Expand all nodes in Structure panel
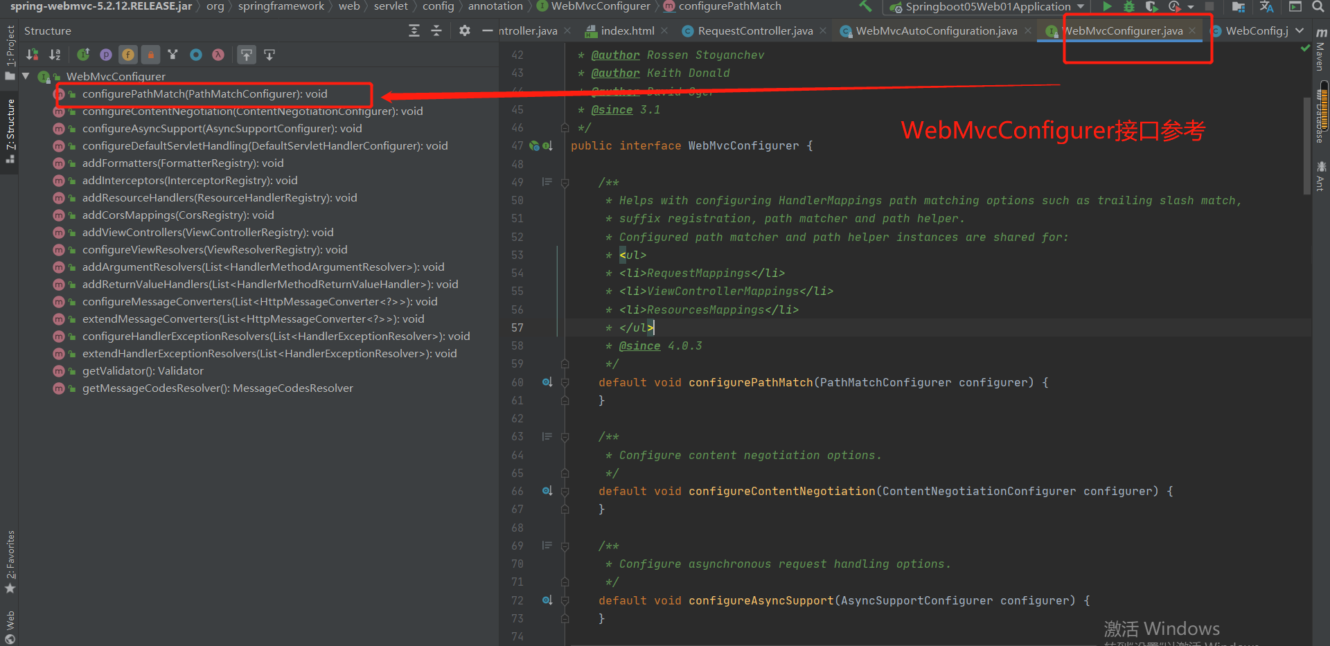Screen dimensions: 1330x646 414,30
